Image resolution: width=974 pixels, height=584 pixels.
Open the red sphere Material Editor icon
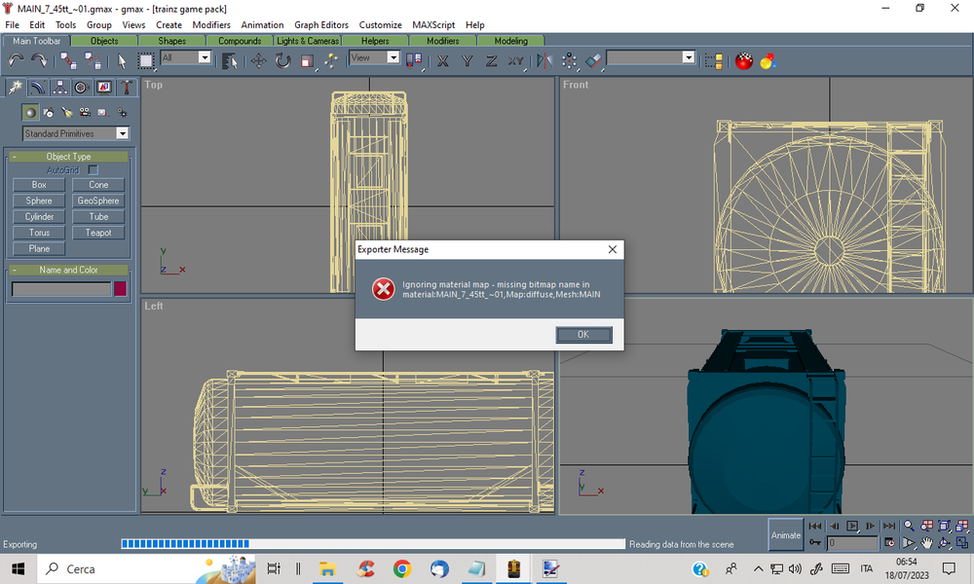(743, 60)
